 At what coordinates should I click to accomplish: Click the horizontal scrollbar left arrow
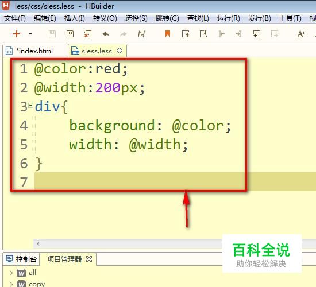click(38, 244)
